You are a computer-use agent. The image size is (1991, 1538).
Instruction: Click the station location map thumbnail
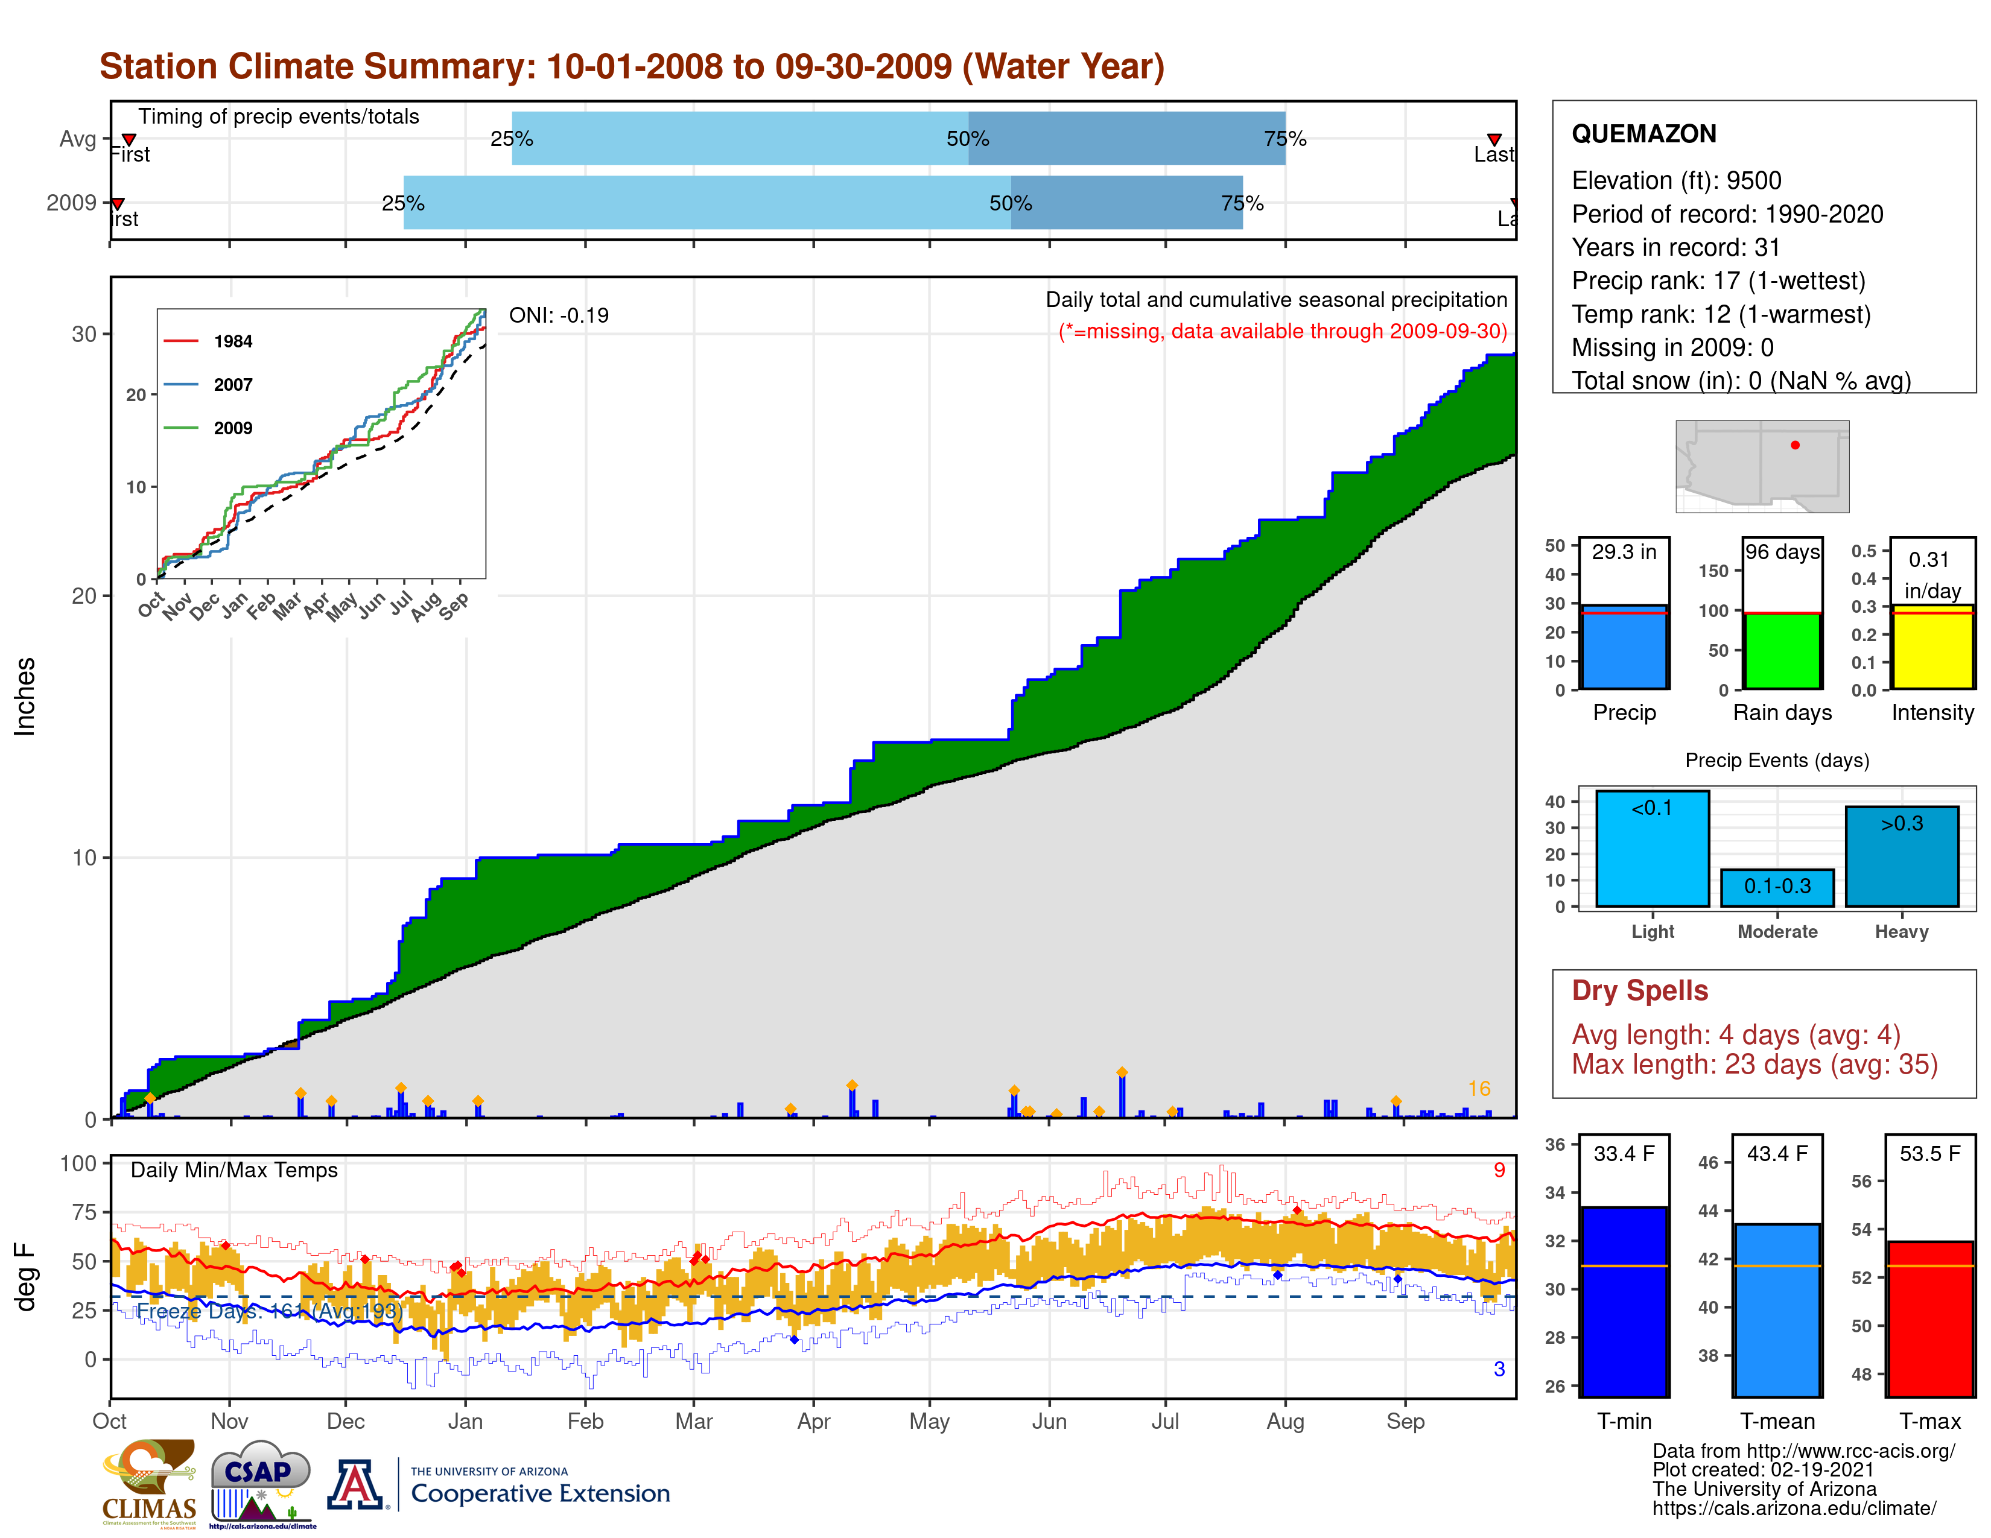click(1762, 466)
